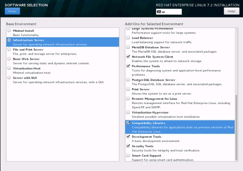Click 'Allows the system to act as a print server.'
This screenshot has width=243, height=171.
pos(161,94)
